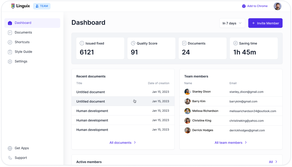Click the Shortcuts icon in sidebar

(10, 42)
